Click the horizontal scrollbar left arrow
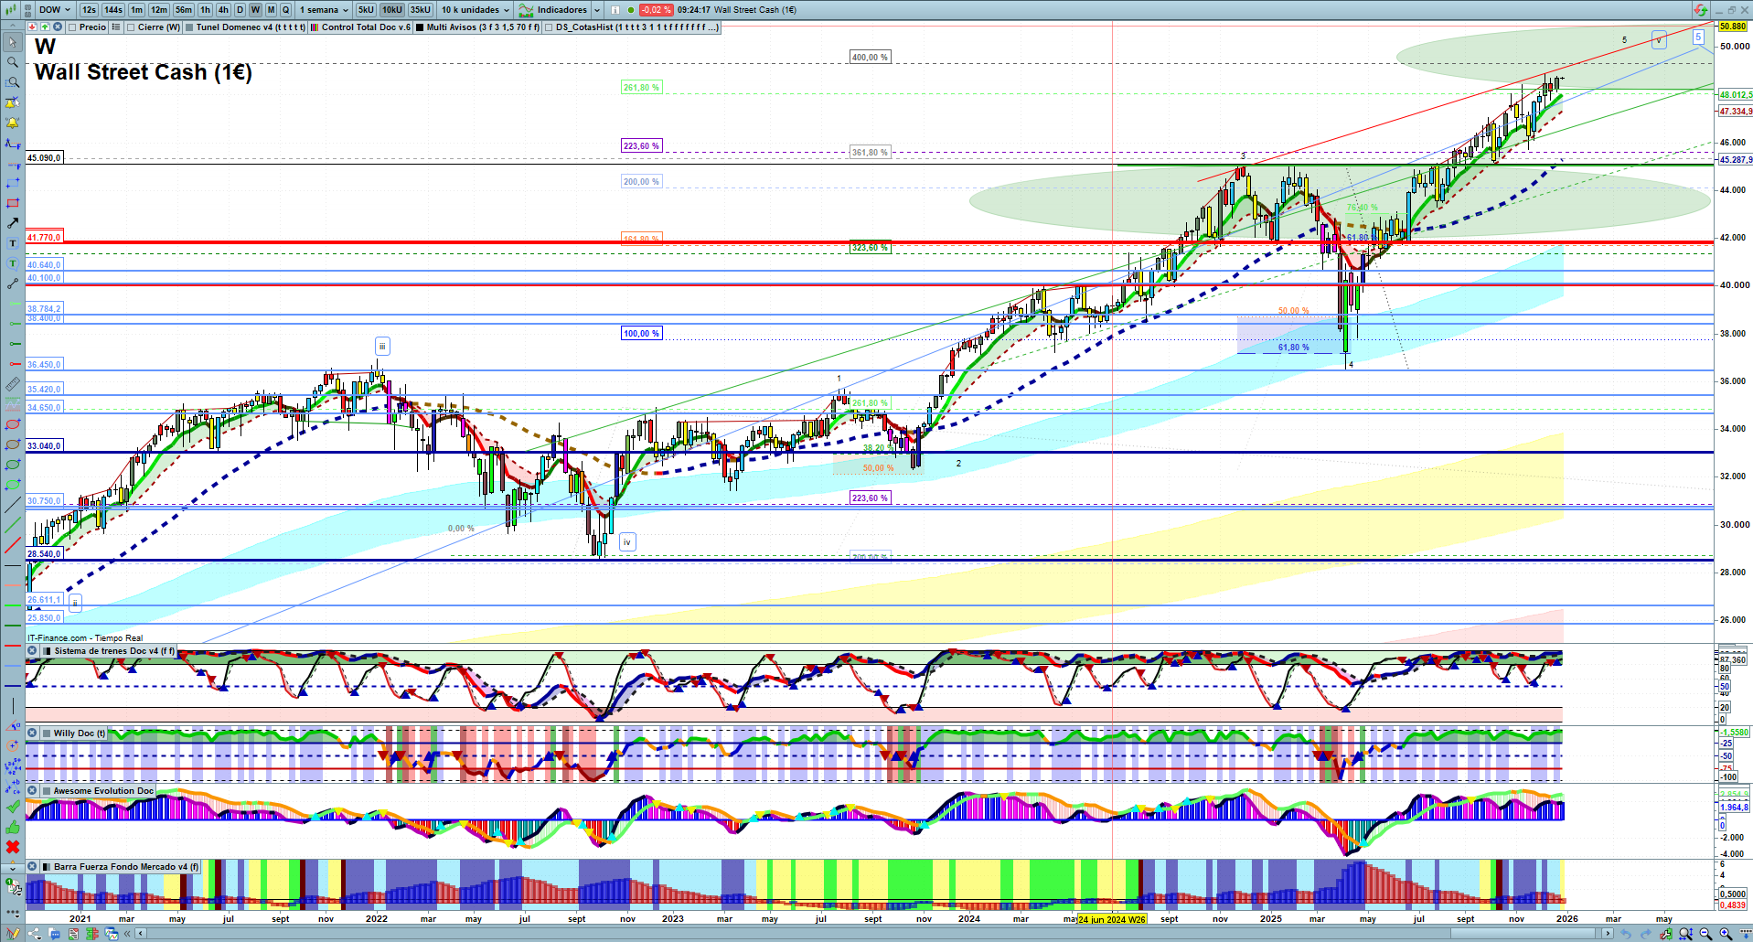The height and width of the screenshot is (942, 1753). [140, 934]
